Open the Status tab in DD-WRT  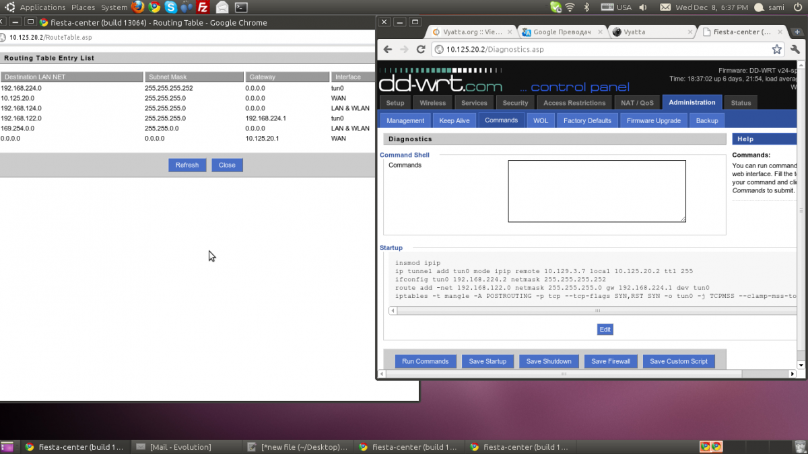pos(741,103)
